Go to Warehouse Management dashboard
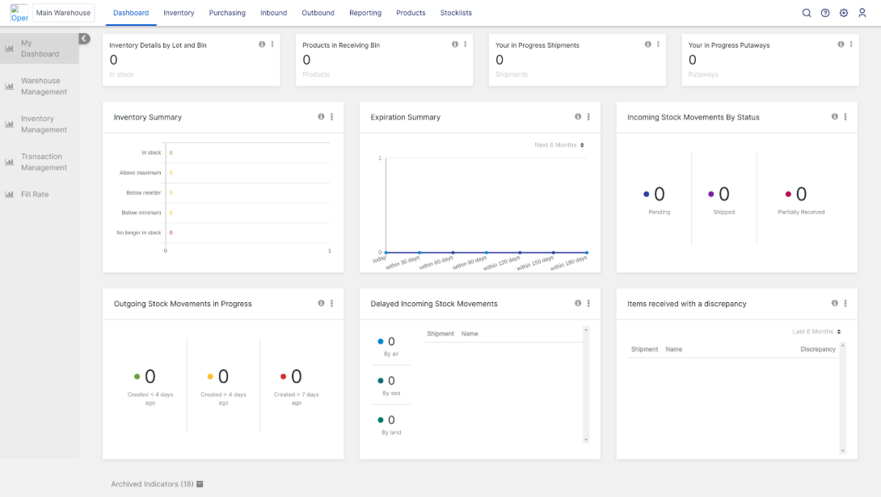881x497 pixels. point(40,86)
